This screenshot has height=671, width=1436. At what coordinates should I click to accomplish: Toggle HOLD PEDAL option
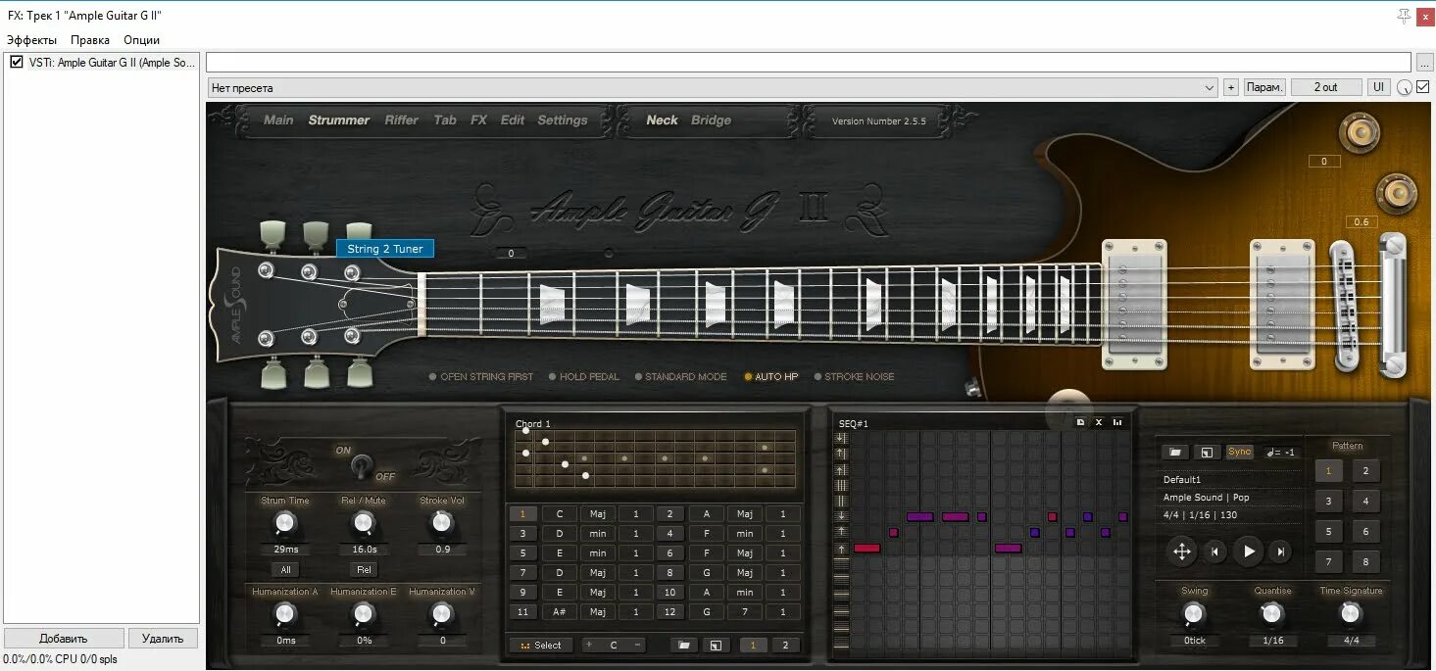tap(583, 377)
